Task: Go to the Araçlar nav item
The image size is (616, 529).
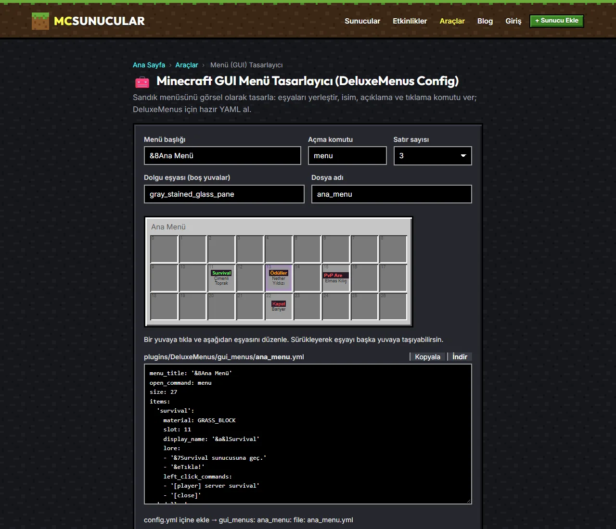Action: (x=452, y=21)
